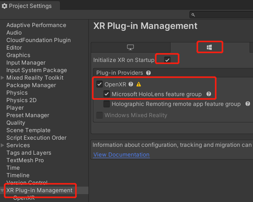Uncheck the OpenXR provider checkbox
Screen dimensions: 253x202
tap(100, 84)
